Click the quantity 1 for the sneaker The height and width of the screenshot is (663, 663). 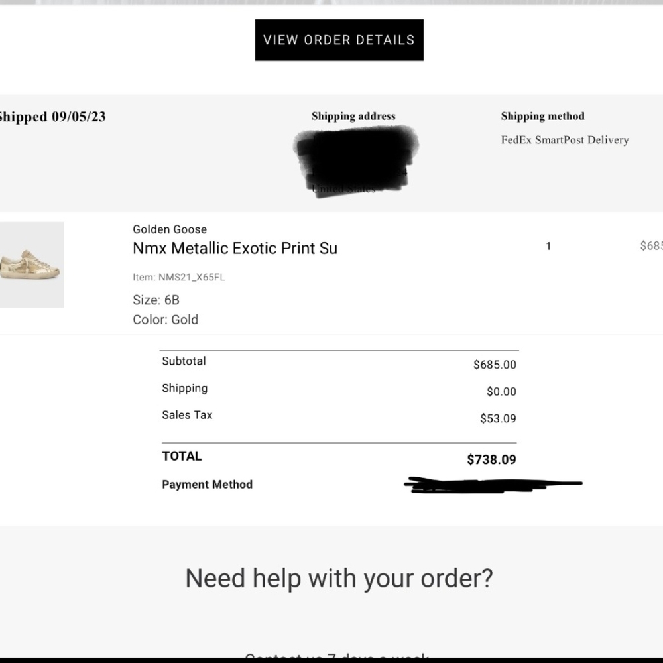pyautogui.click(x=548, y=246)
